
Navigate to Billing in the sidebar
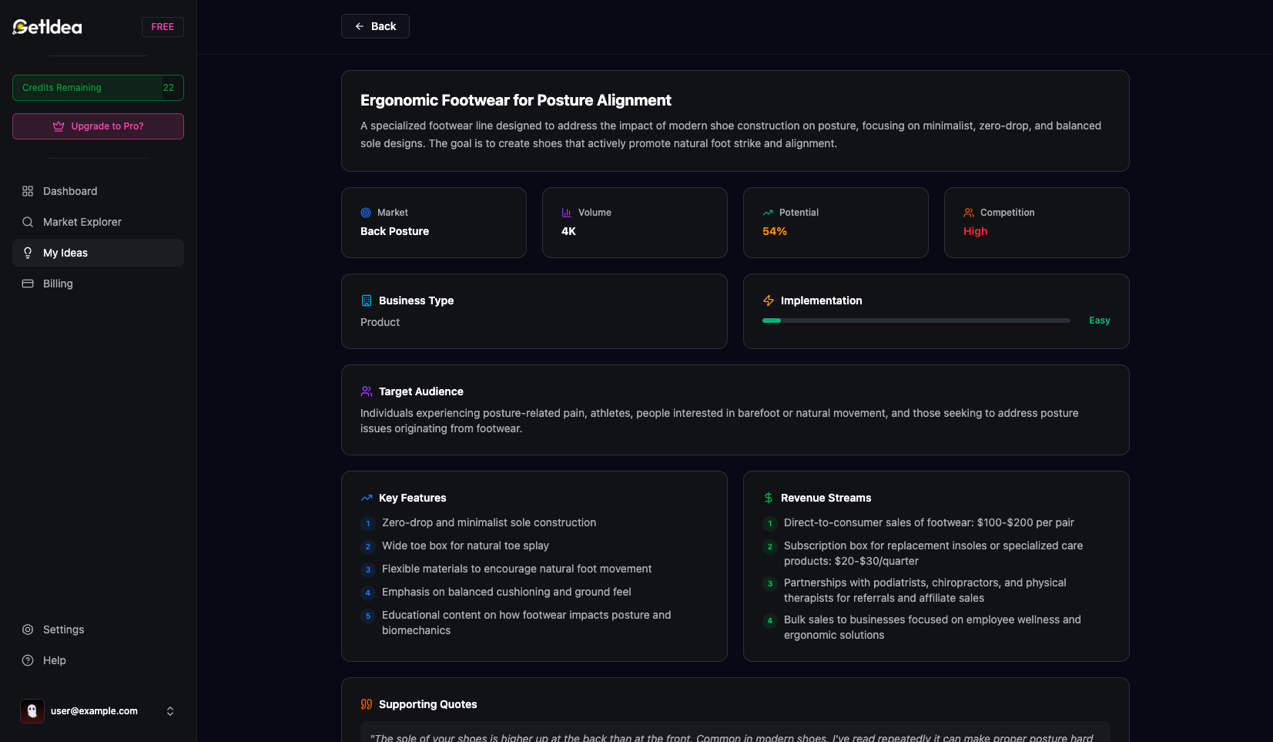click(x=58, y=284)
